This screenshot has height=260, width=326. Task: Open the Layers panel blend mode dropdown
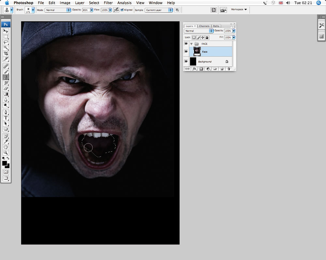199,31
